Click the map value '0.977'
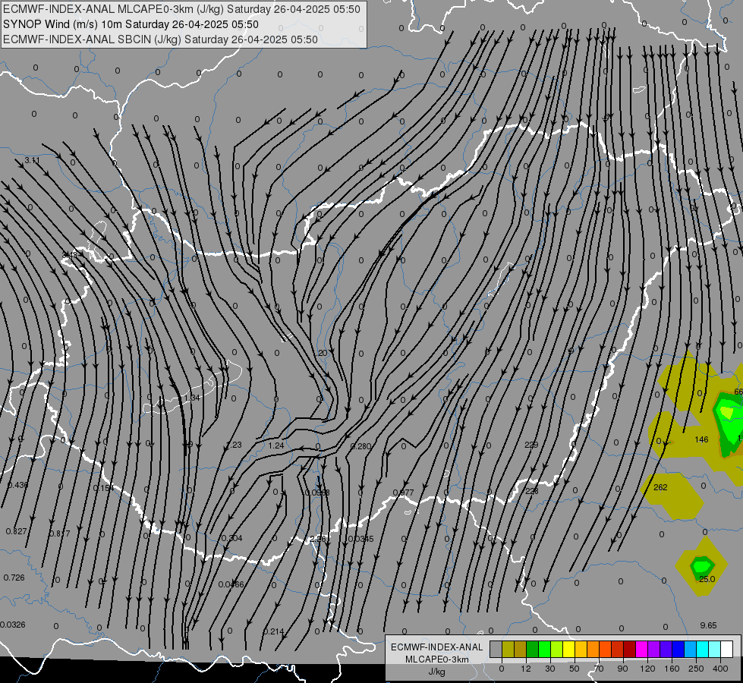 [403, 493]
